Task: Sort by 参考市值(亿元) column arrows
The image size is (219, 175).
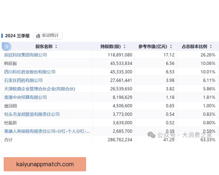Action: [x=171, y=46]
